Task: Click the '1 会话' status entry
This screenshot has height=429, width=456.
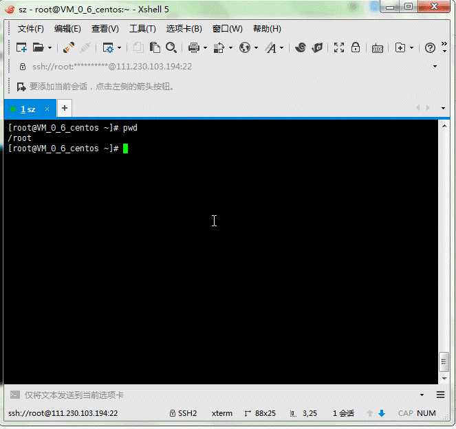Action: 343,413
